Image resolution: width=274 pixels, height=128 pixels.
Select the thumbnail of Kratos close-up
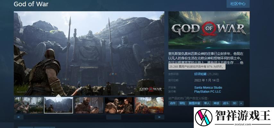[x=89, y=105]
